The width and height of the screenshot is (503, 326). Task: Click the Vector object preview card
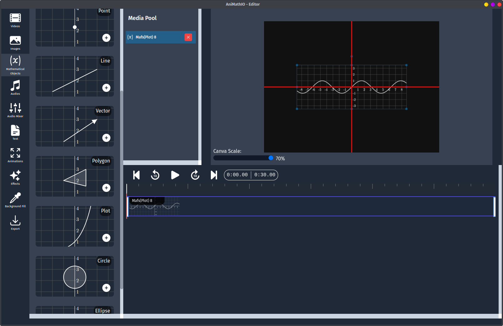tap(75, 126)
